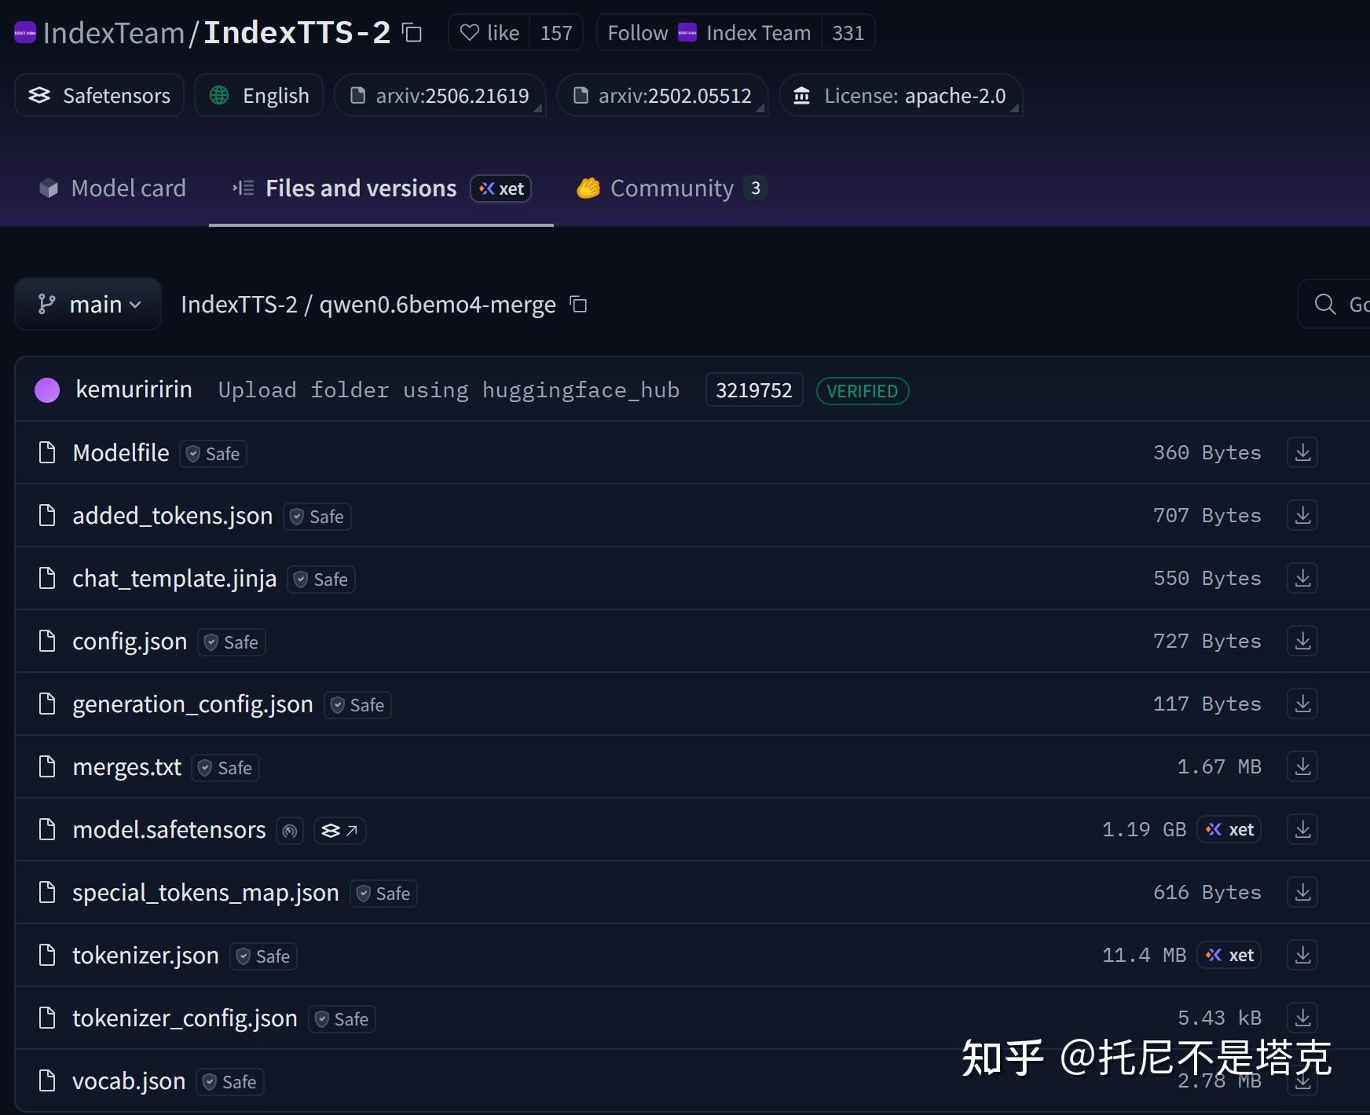Download the merges.txt file
This screenshot has width=1370, height=1115.
point(1302,766)
